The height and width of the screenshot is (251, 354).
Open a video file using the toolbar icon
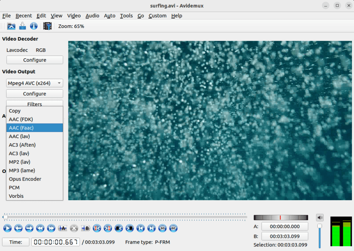click(x=11, y=26)
